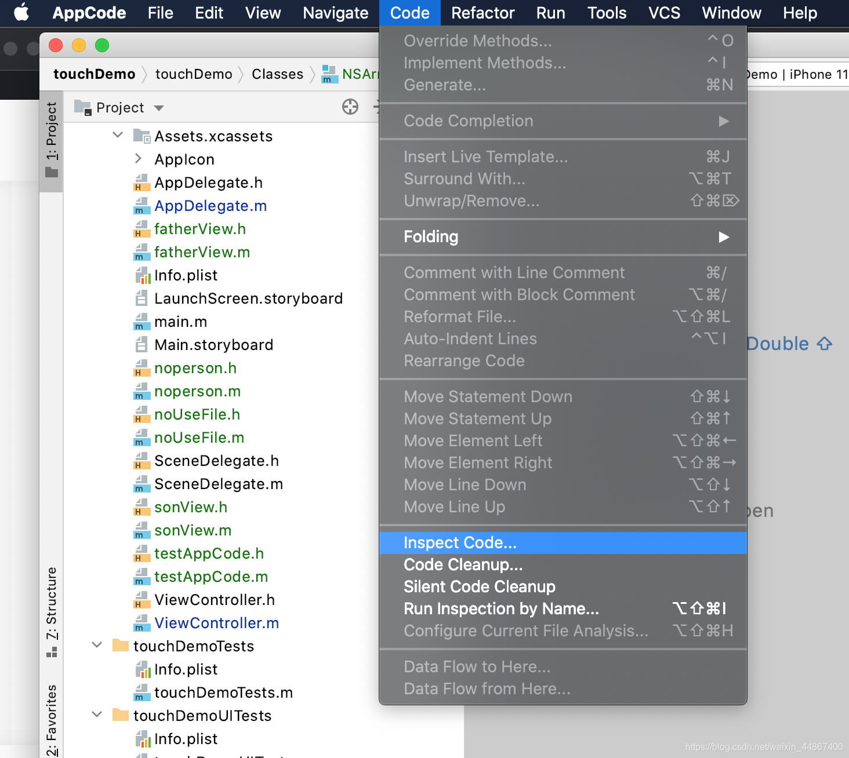This screenshot has width=849, height=758.
Task: Click the ViewController.m file icon
Action: 142,623
